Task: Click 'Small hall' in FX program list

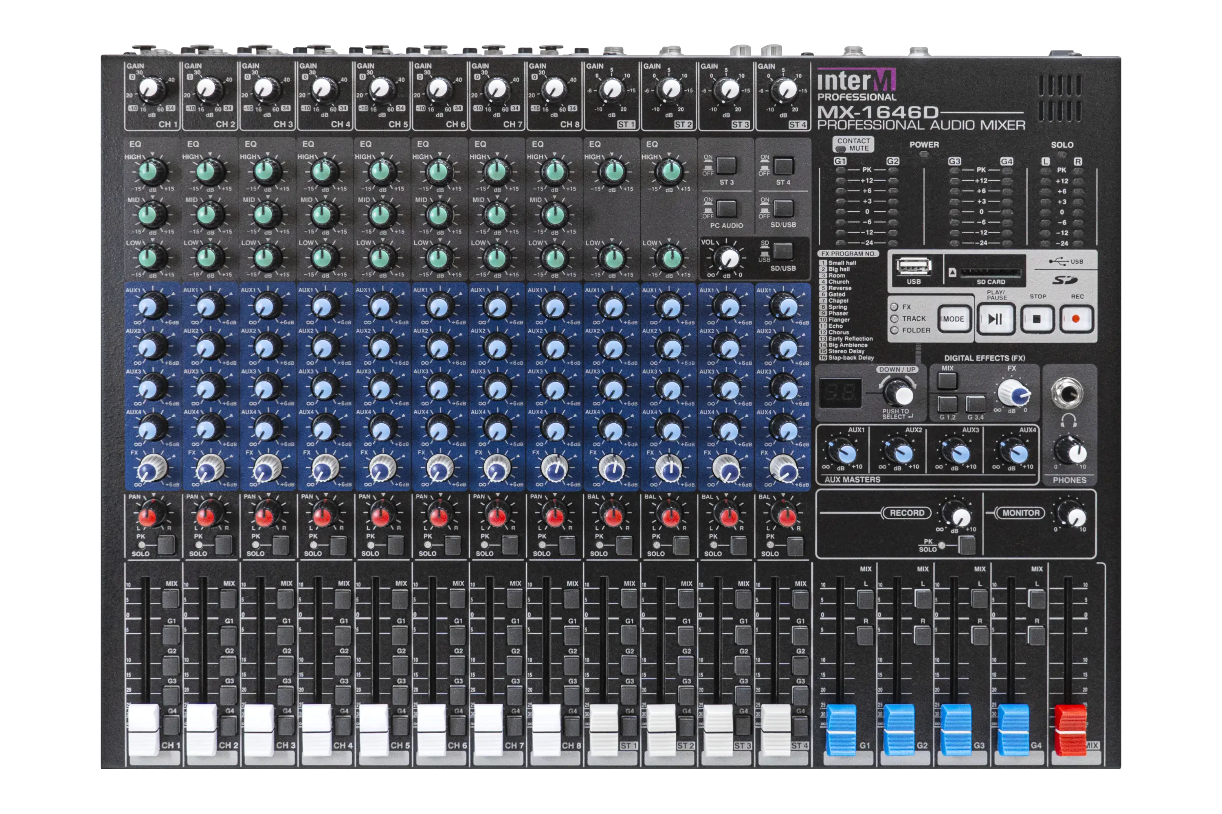Action: (842, 263)
